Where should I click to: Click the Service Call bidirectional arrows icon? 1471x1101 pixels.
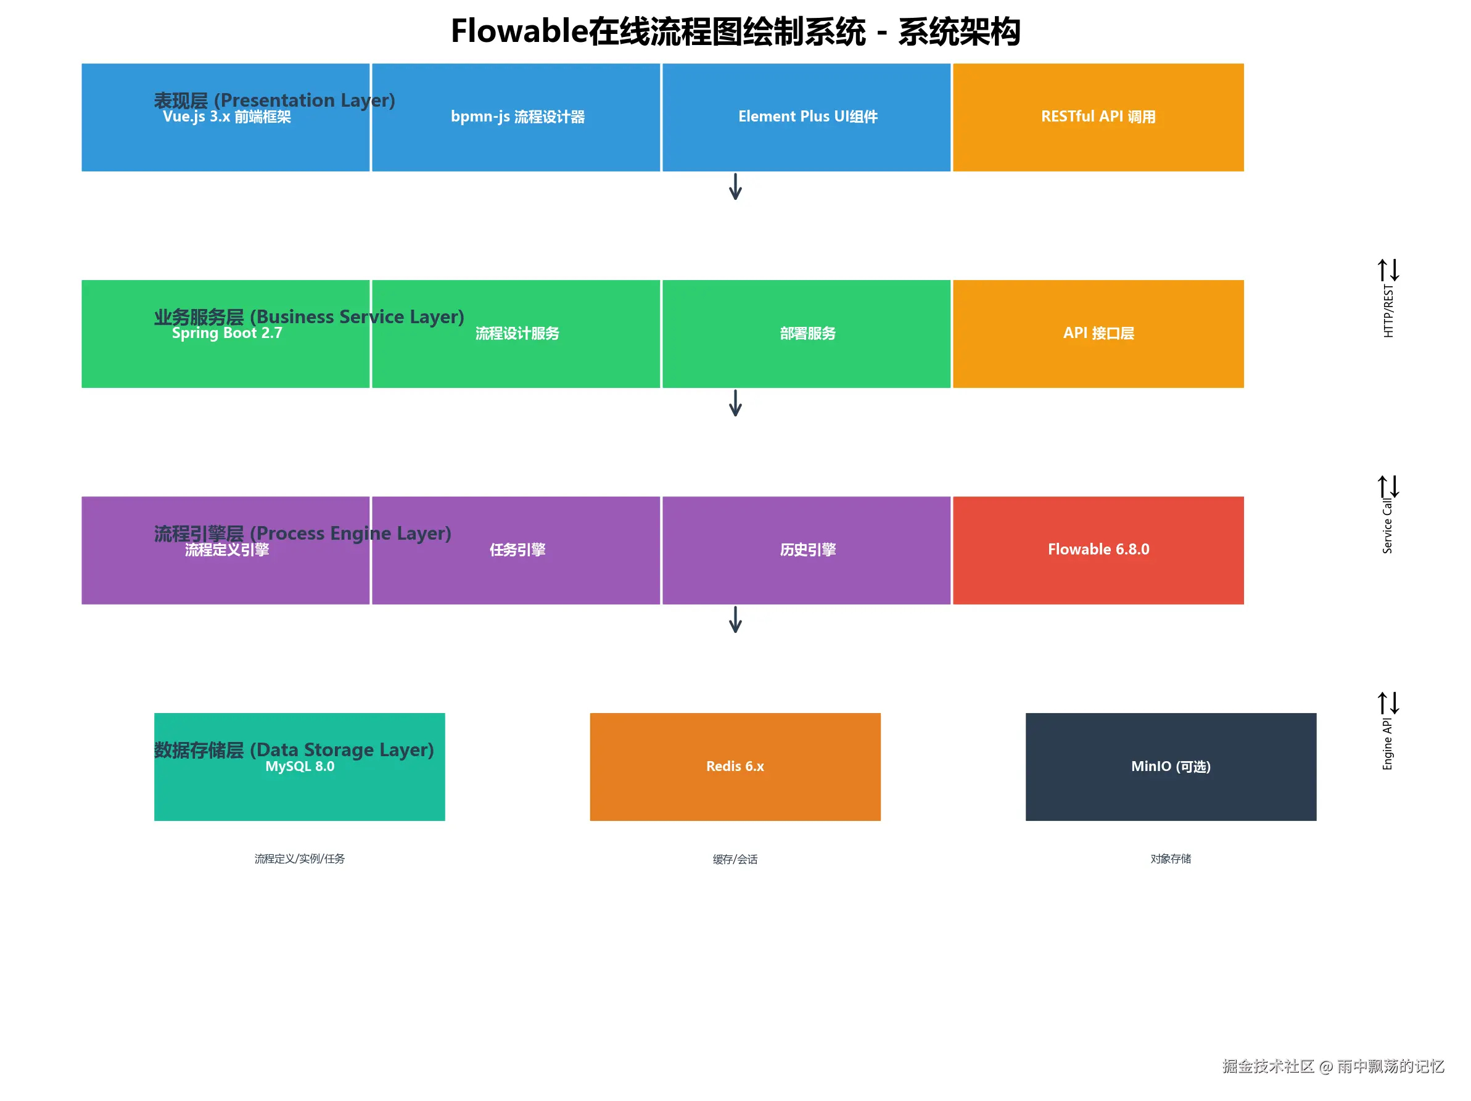(1388, 486)
